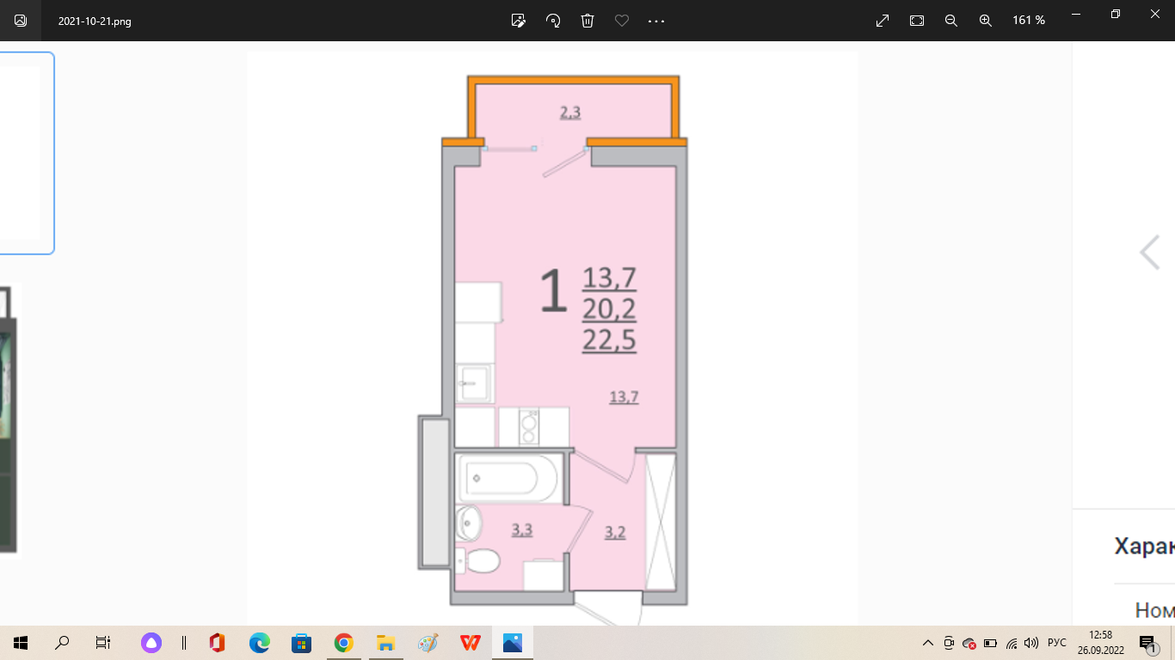This screenshot has height=660, width=1175.
Task: Switch the РУС input language
Action: point(1057,643)
